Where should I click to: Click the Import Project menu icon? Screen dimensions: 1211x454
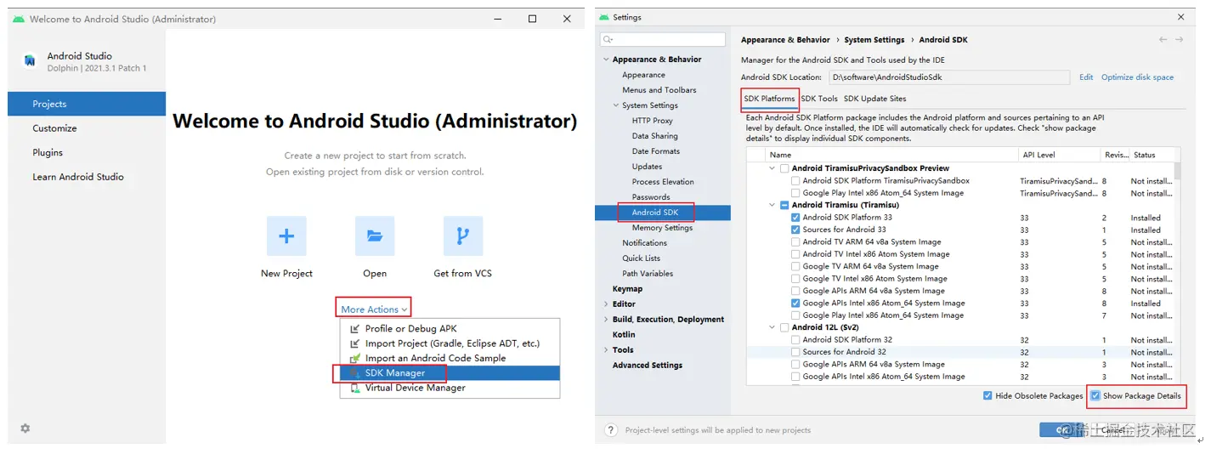355,343
